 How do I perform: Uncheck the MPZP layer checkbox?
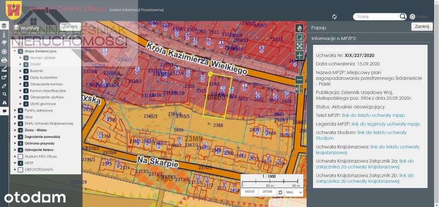point(20,163)
